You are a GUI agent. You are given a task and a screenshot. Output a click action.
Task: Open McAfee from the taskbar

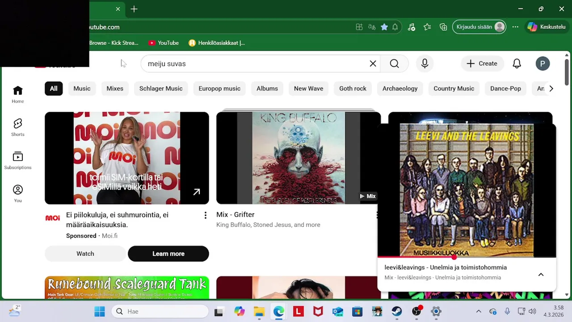pyautogui.click(x=318, y=311)
